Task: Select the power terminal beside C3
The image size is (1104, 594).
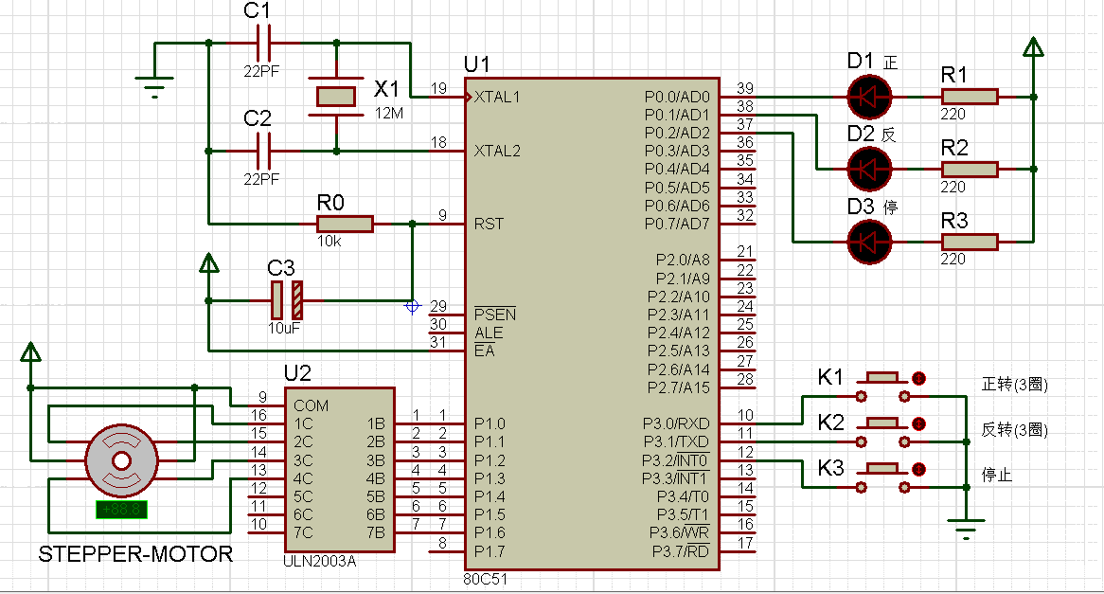Action: 208,263
